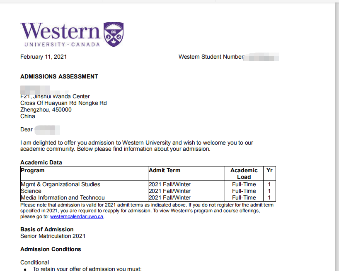339x271 pixels.
Task: Click the Full-Time load in Science row
Action: (x=244, y=191)
